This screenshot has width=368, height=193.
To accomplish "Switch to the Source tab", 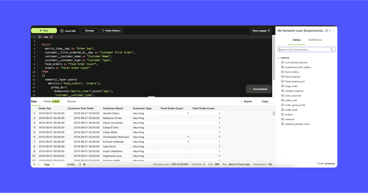I will point(71,101).
